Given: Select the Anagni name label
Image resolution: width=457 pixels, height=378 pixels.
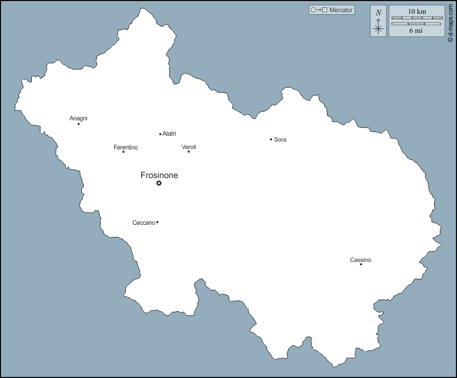Looking at the screenshot, I should [79, 118].
